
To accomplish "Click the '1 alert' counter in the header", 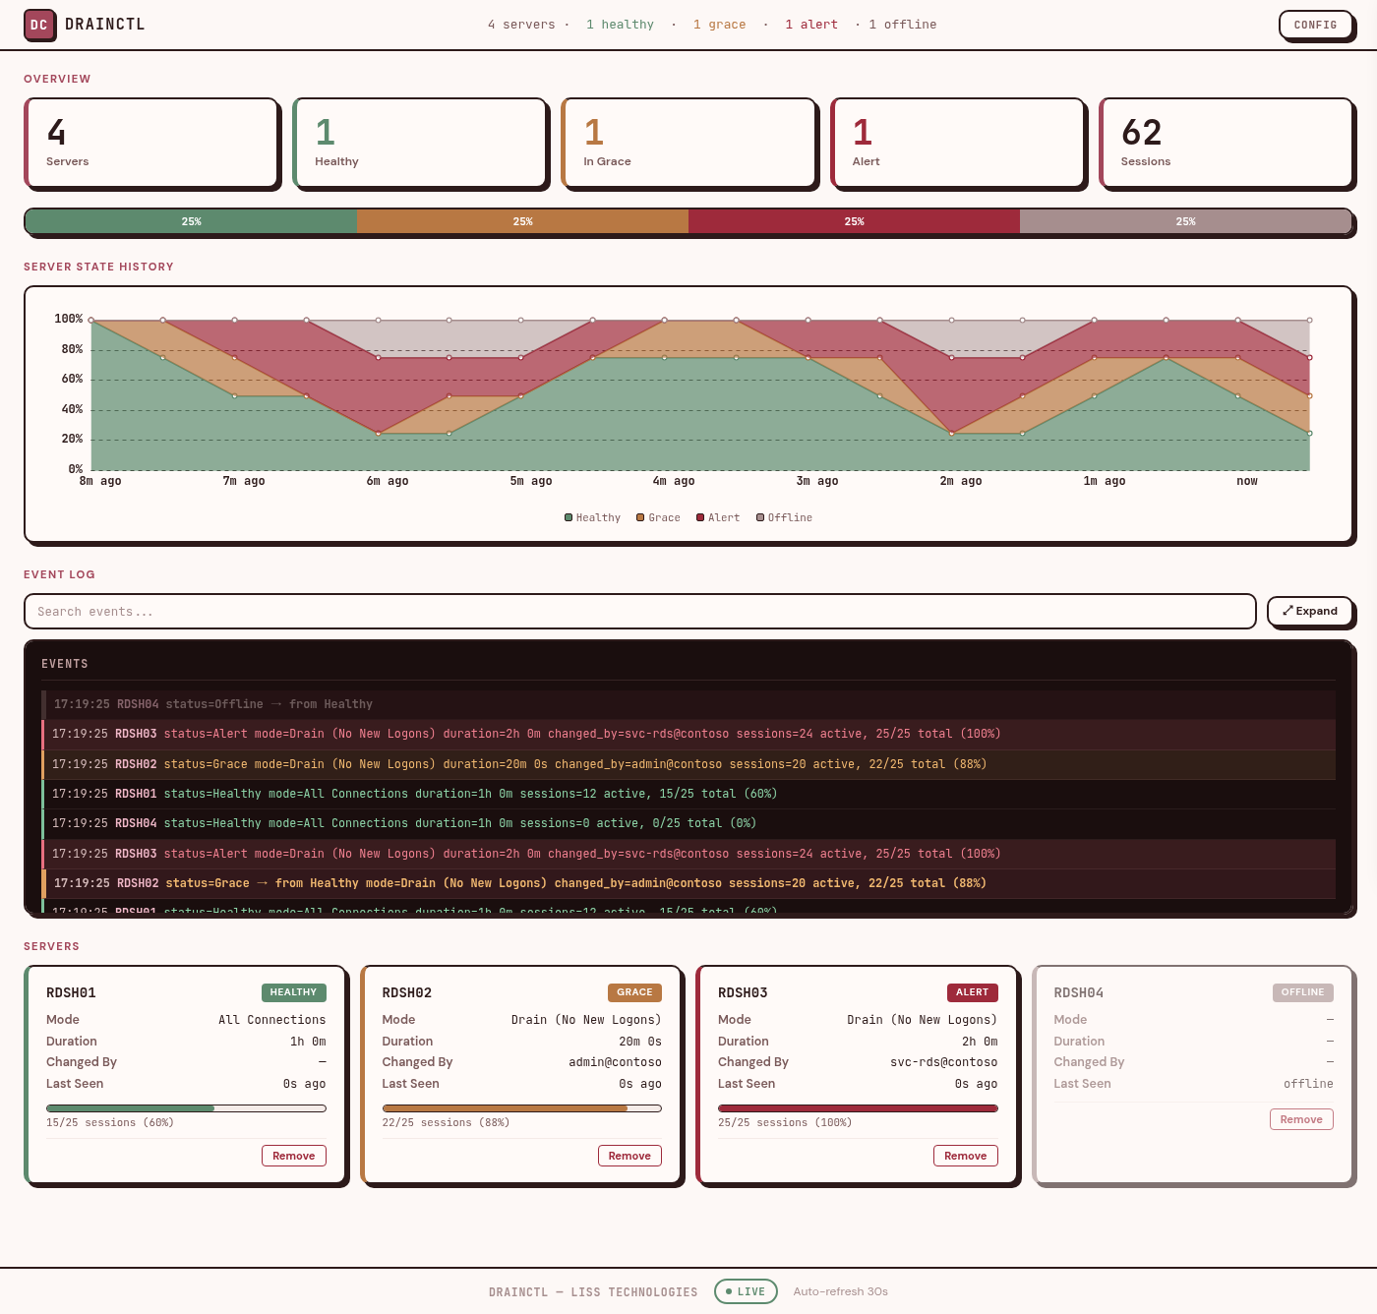I will tap(811, 24).
